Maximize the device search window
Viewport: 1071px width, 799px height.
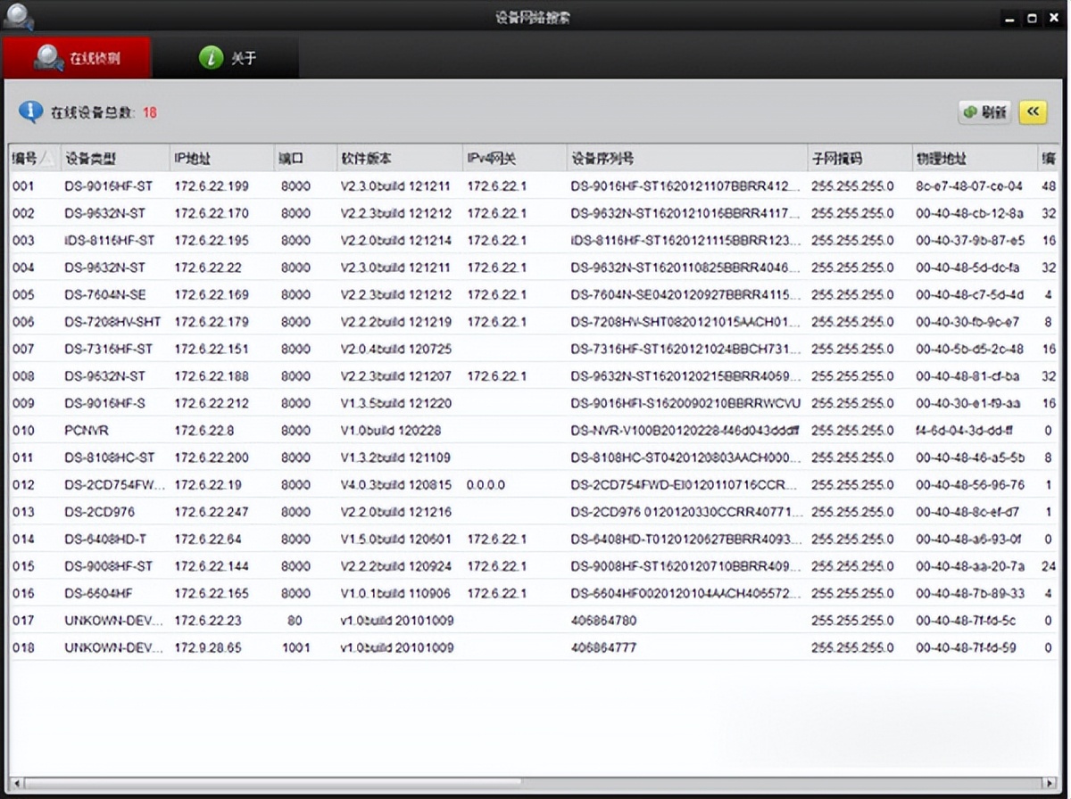point(1033,18)
